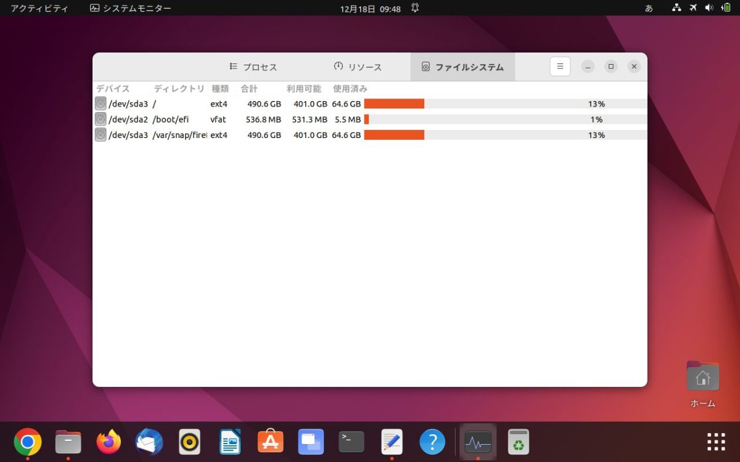Click the battery status icon
Viewport: 740px width, 462px height.
coord(726,8)
